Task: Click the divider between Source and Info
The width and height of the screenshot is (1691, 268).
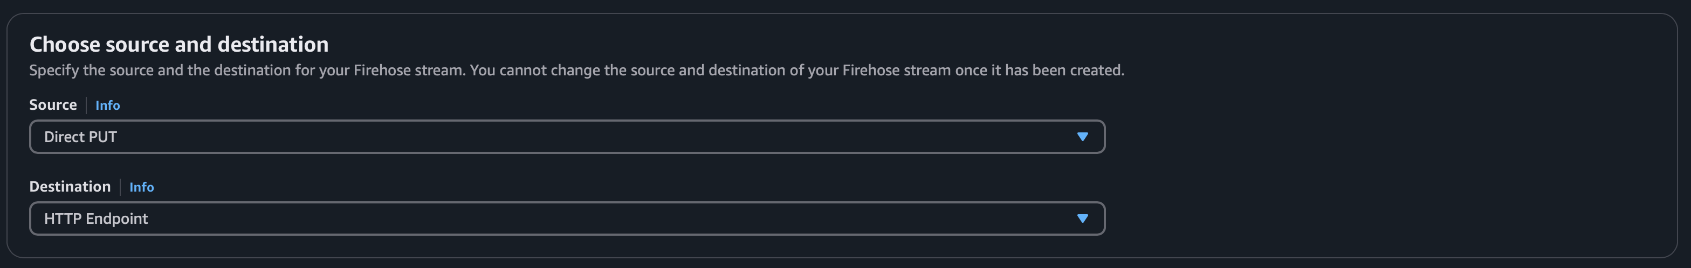Action: tap(87, 105)
